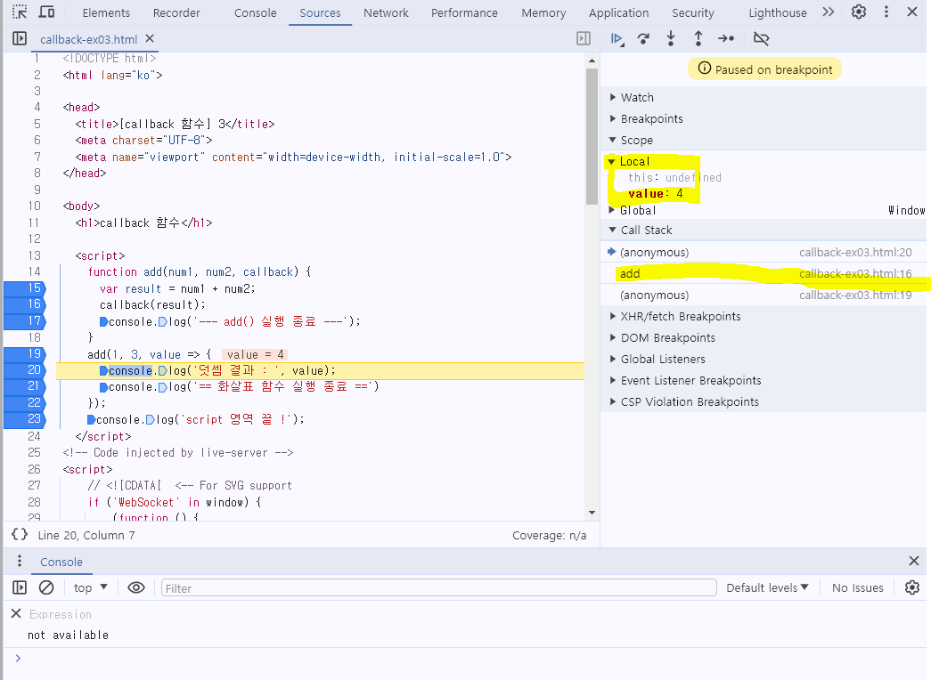Collapse the Call Stack section
The width and height of the screenshot is (931, 680).
[764, 231]
